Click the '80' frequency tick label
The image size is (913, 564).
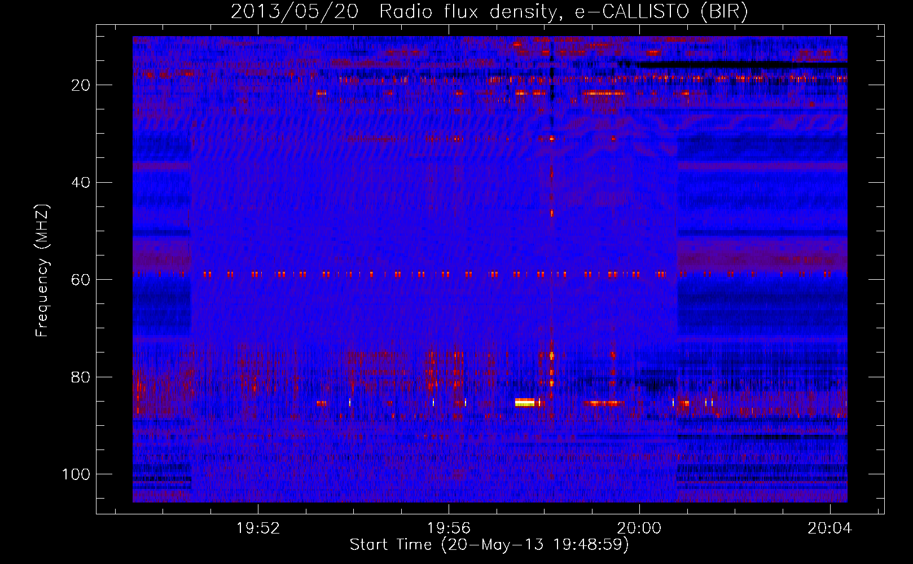click(x=81, y=377)
